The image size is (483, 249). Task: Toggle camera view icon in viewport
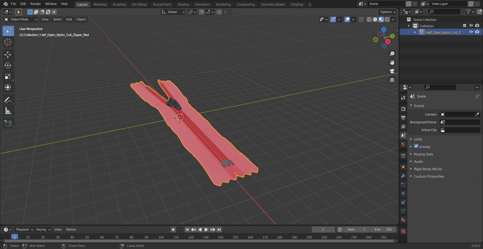pos(392,71)
